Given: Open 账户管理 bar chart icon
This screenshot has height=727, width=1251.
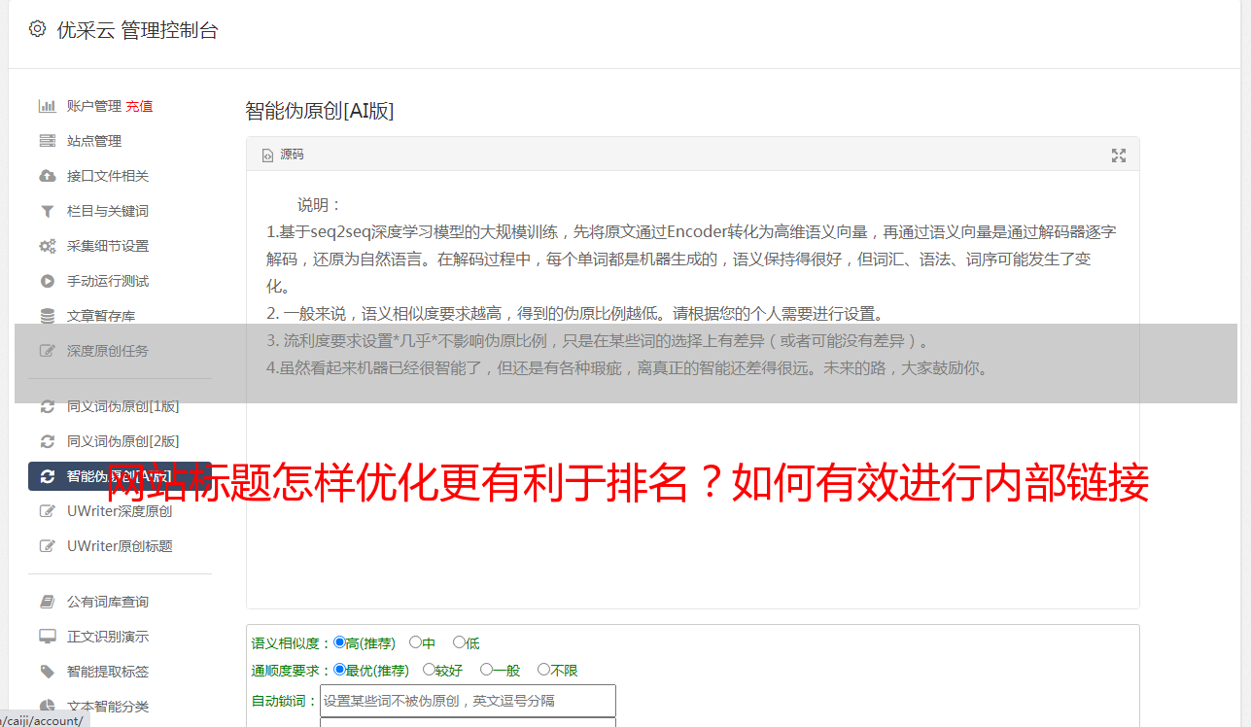Looking at the screenshot, I should coord(47,106).
